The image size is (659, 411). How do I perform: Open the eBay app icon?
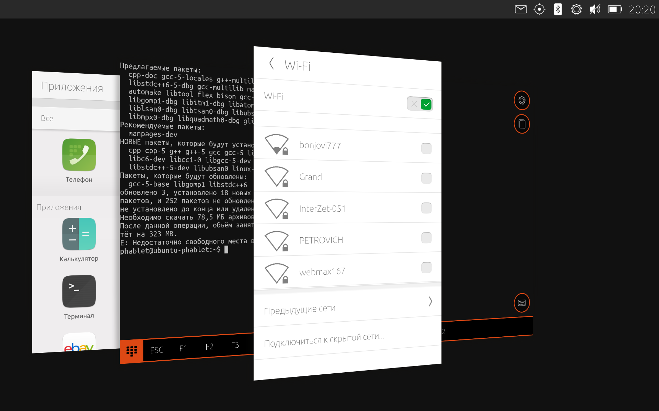click(x=79, y=342)
